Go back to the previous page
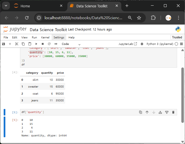The width and height of the screenshot is (185, 144). [x=6, y=18]
